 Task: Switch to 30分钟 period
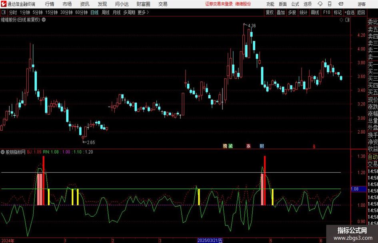click(66, 12)
